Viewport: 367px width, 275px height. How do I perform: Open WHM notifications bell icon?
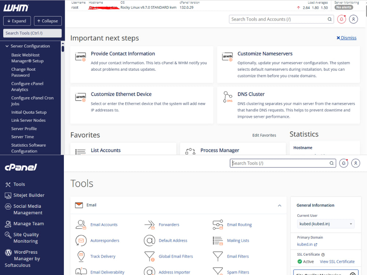341,19
